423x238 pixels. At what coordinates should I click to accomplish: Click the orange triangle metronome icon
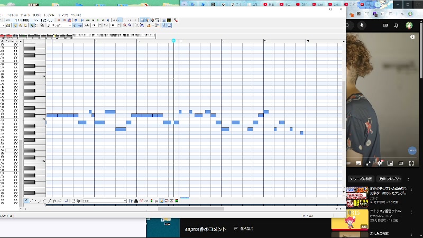coord(149,25)
